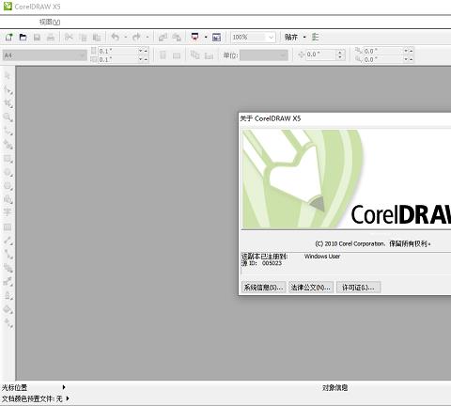Select the Dimension tool
The image size is (451, 406).
tap(8, 241)
